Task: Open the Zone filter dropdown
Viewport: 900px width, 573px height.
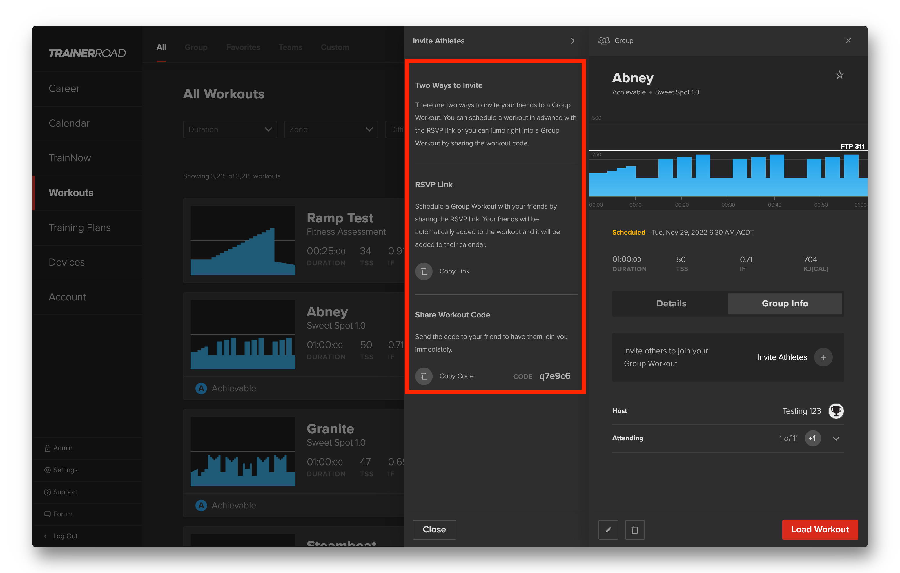Action: (331, 129)
